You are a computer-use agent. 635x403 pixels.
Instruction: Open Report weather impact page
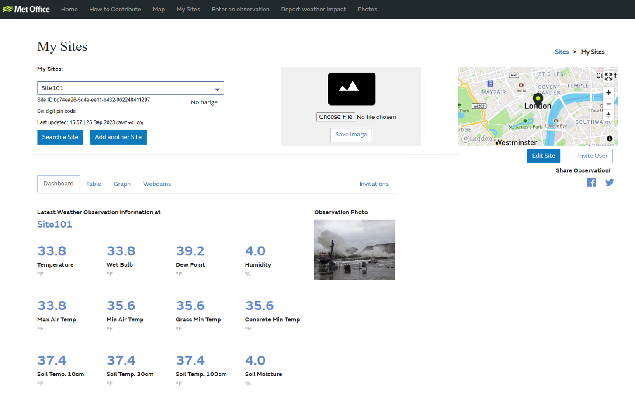pos(313,9)
